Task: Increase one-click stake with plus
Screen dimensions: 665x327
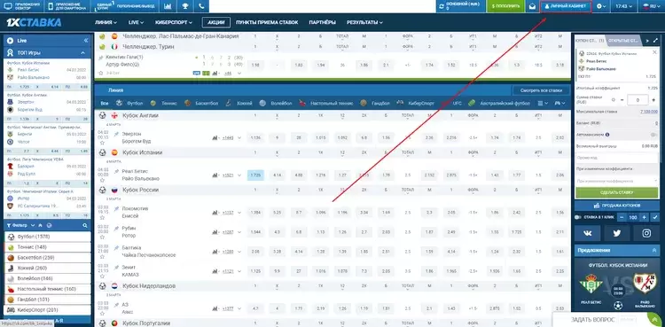Action: tap(645, 217)
